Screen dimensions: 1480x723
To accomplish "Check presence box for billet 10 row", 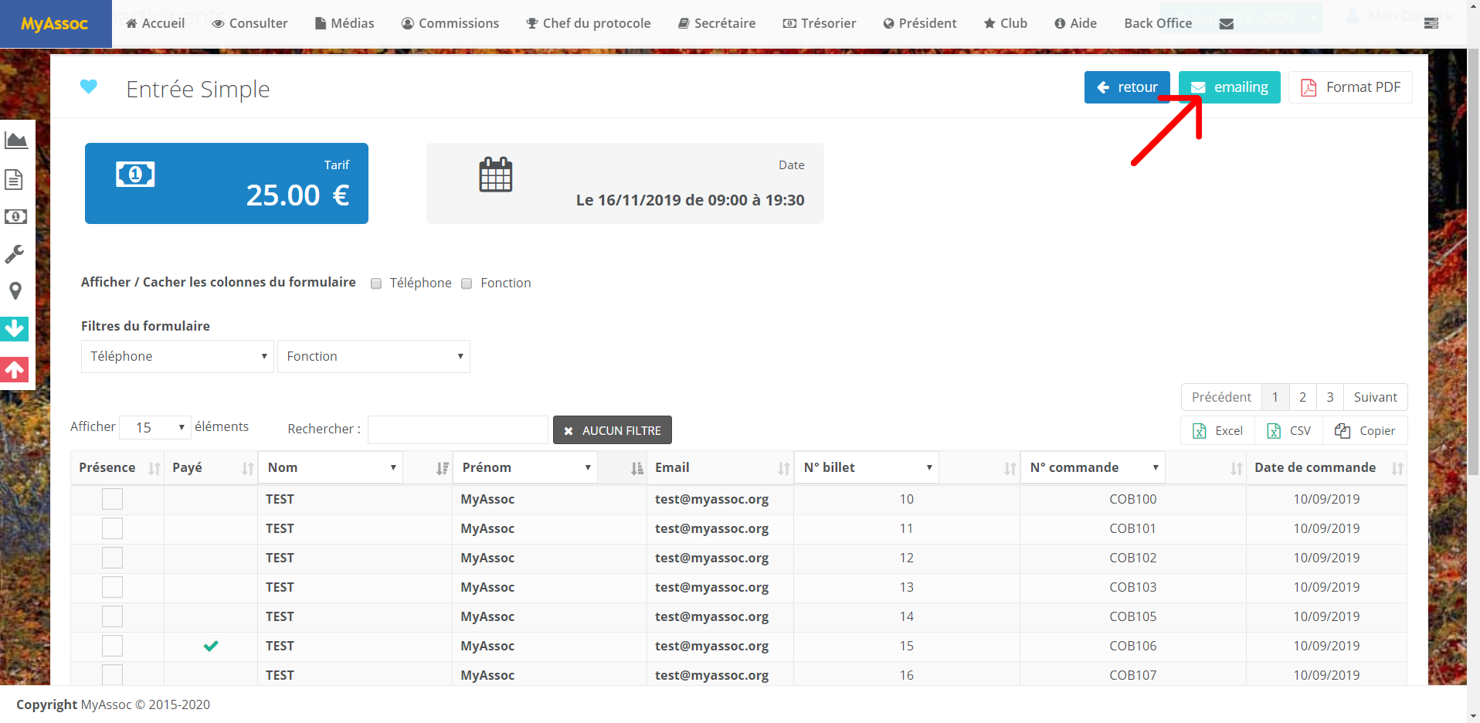I will click(x=113, y=499).
